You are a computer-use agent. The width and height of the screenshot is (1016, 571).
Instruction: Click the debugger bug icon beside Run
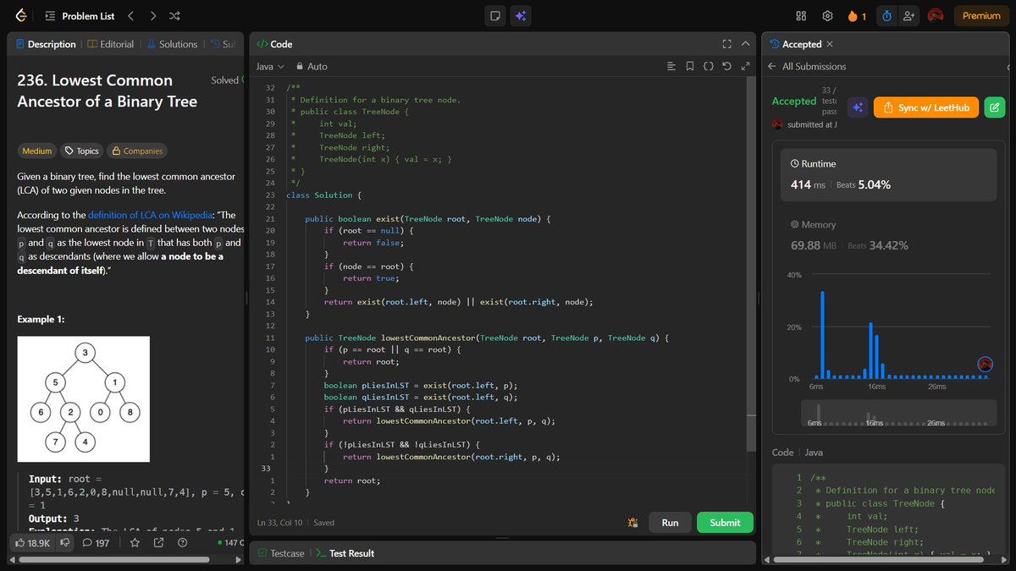[x=632, y=523]
